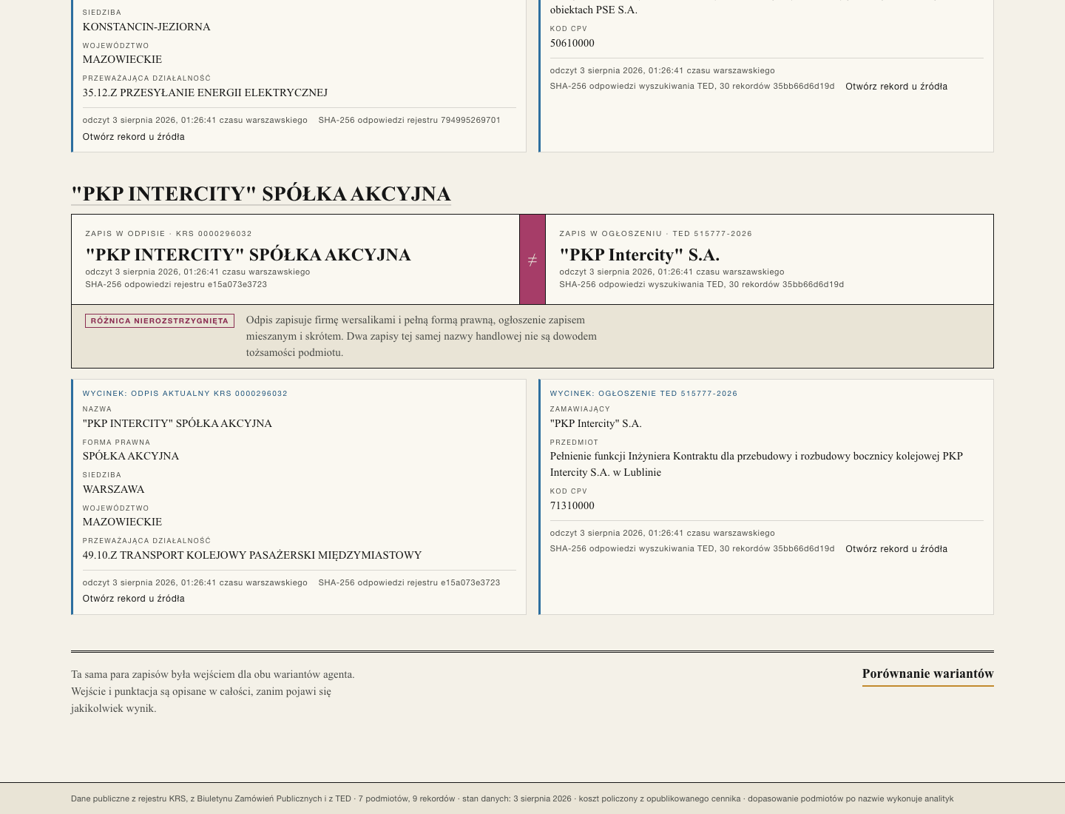The width and height of the screenshot is (1065, 814).
Task: Click the PRZEDMIOT field label
Action: (x=574, y=443)
